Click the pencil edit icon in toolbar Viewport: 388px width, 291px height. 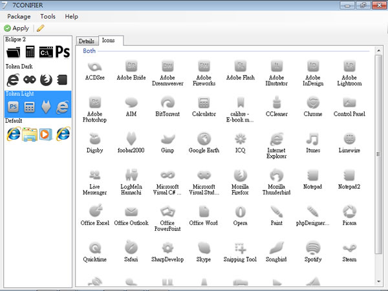[x=41, y=28]
